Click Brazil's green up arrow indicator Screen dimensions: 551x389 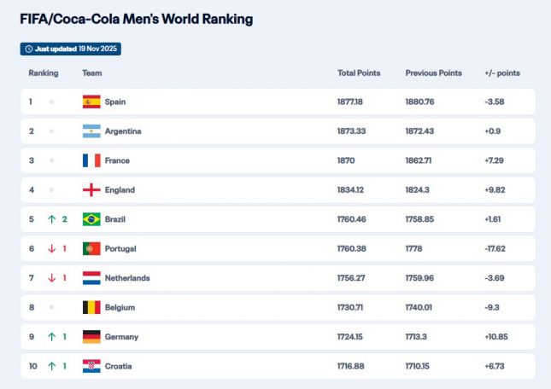[x=51, y=219]
